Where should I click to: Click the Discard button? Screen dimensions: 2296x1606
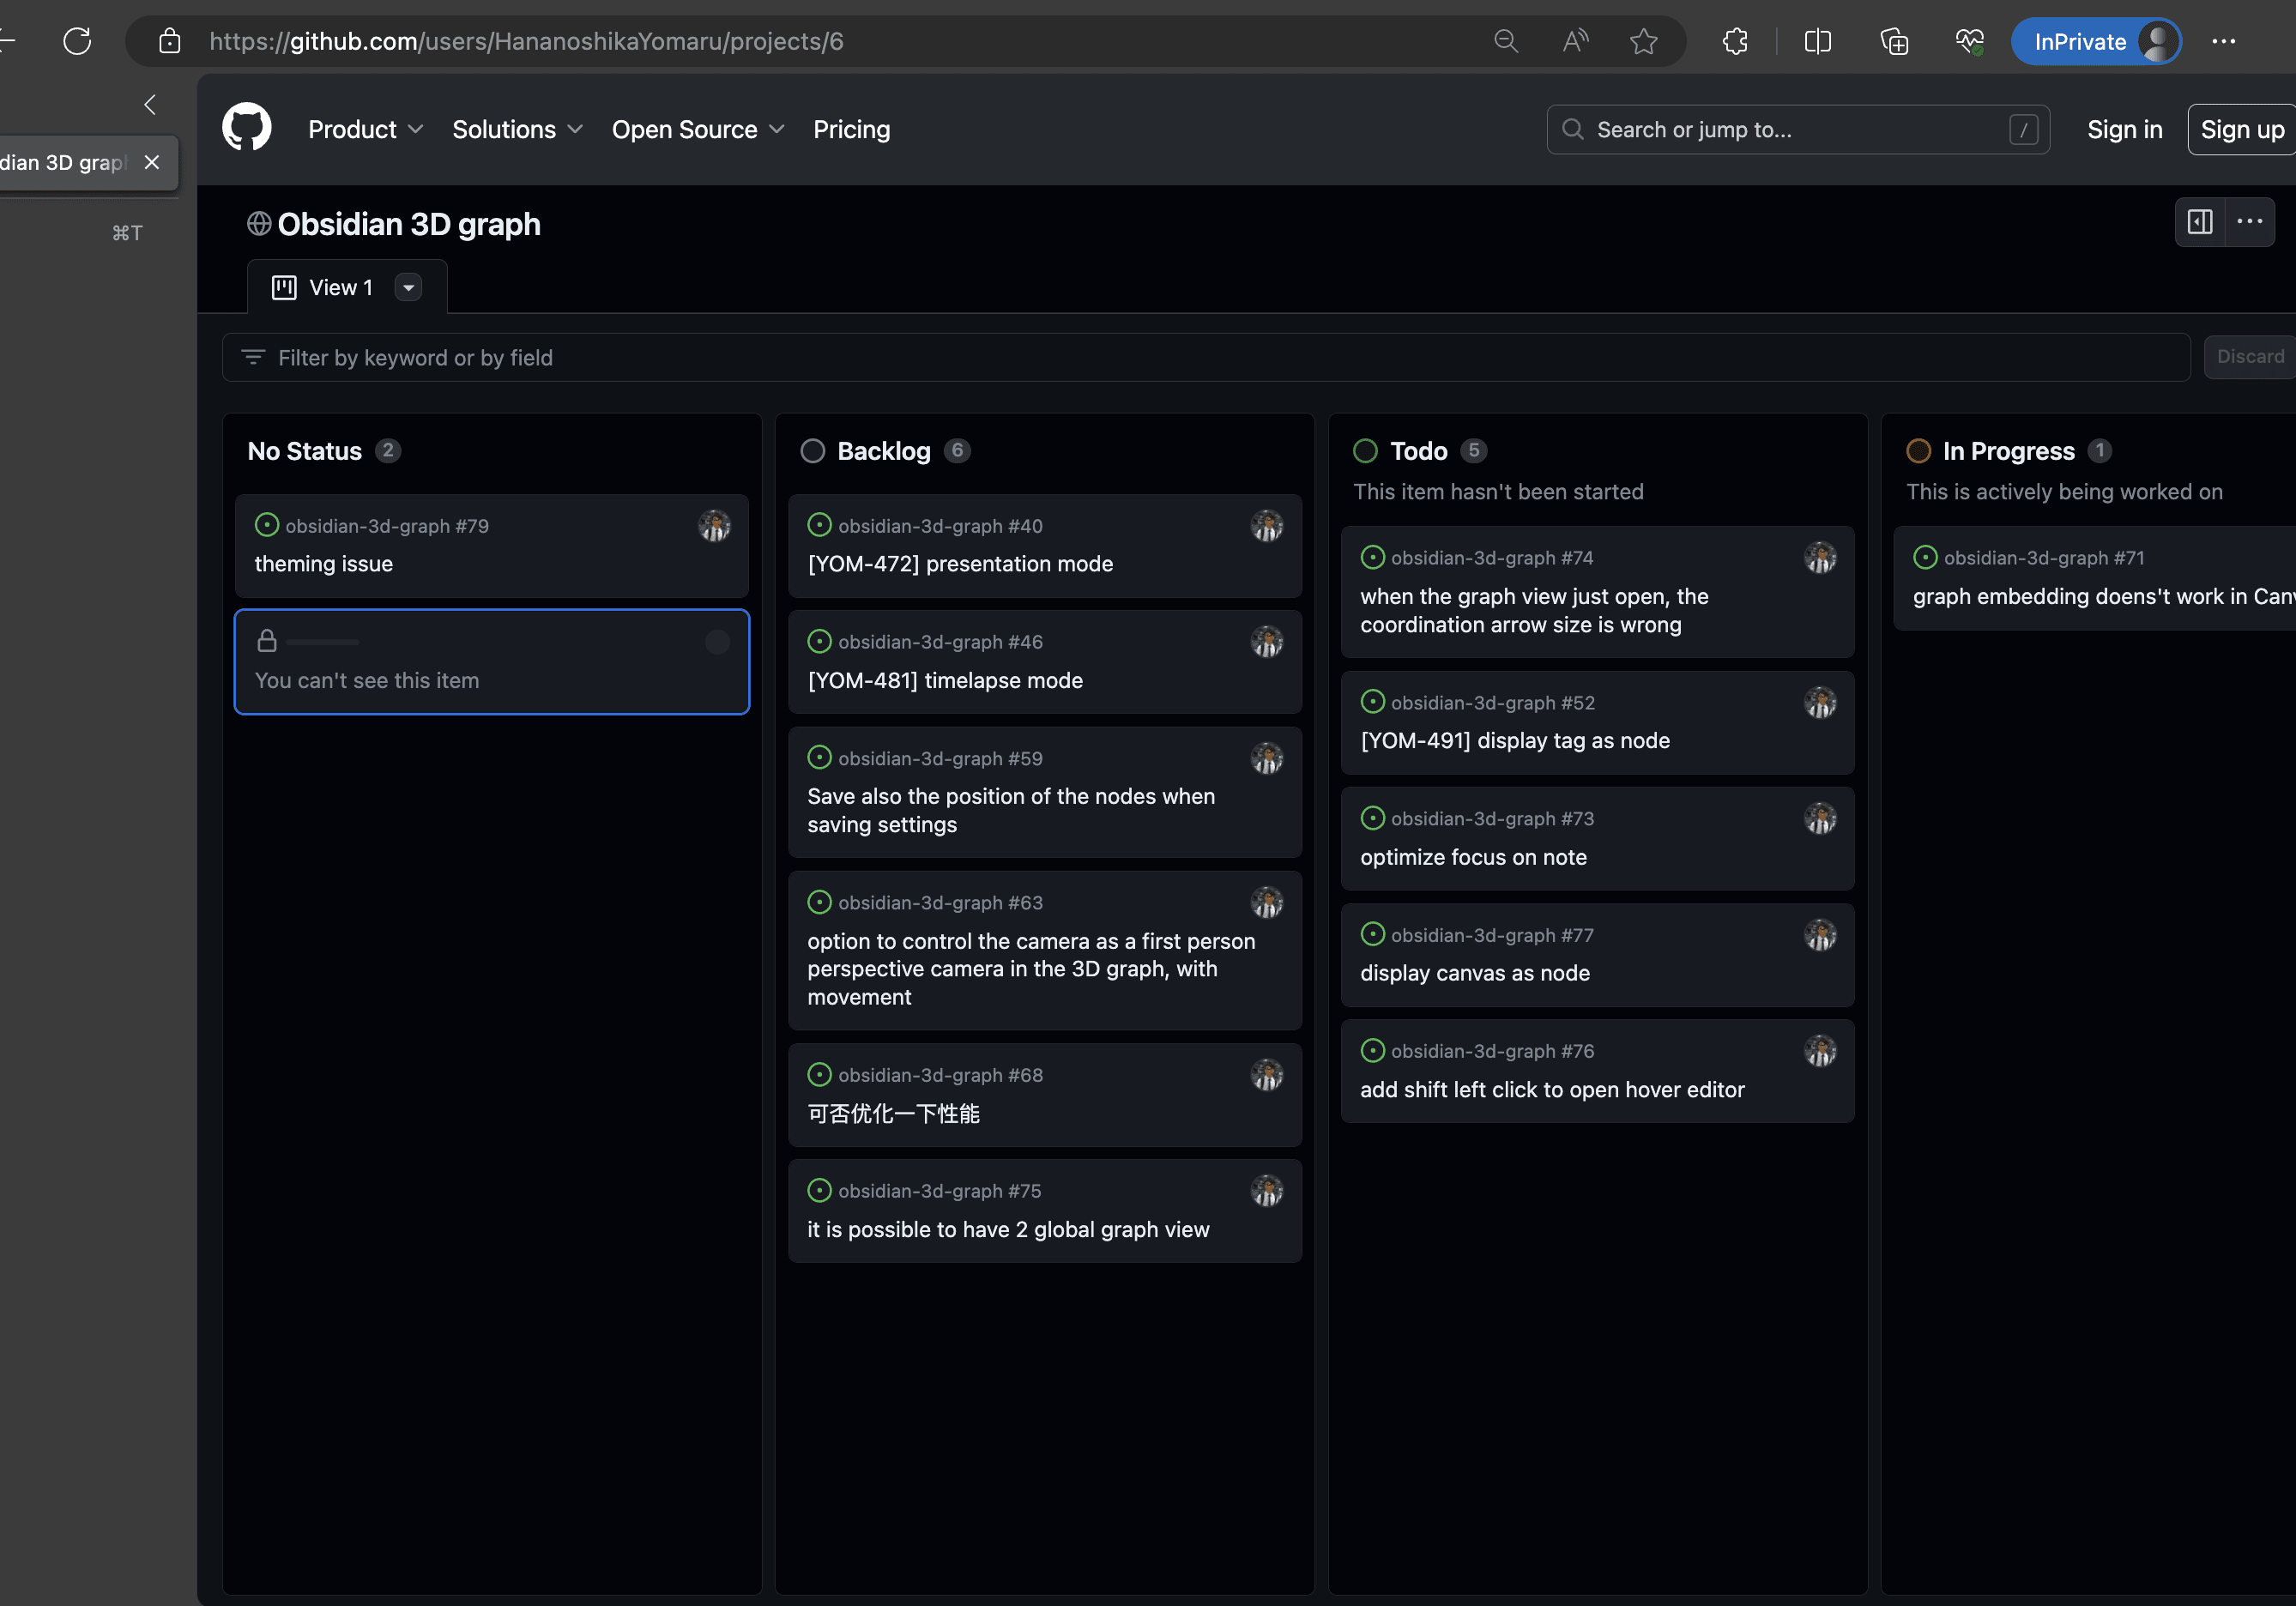pos(2250,357)
